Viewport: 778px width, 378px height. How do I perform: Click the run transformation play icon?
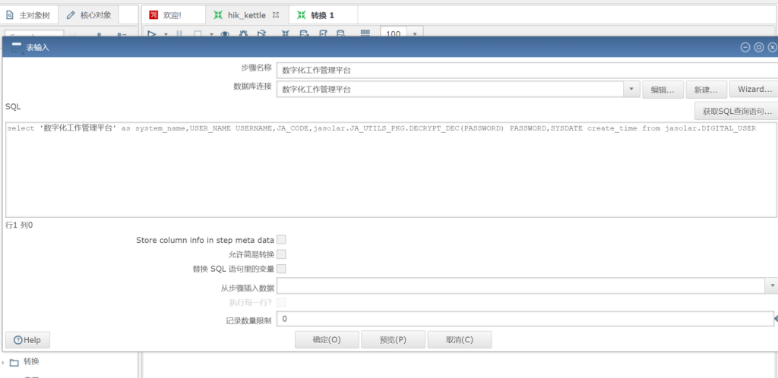coord(151,33)
